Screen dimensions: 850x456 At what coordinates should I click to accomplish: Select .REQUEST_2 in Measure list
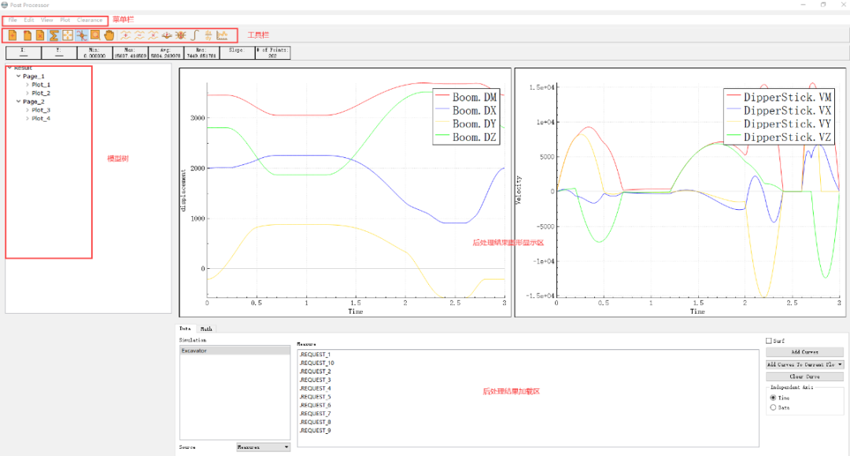pos(315,372)
